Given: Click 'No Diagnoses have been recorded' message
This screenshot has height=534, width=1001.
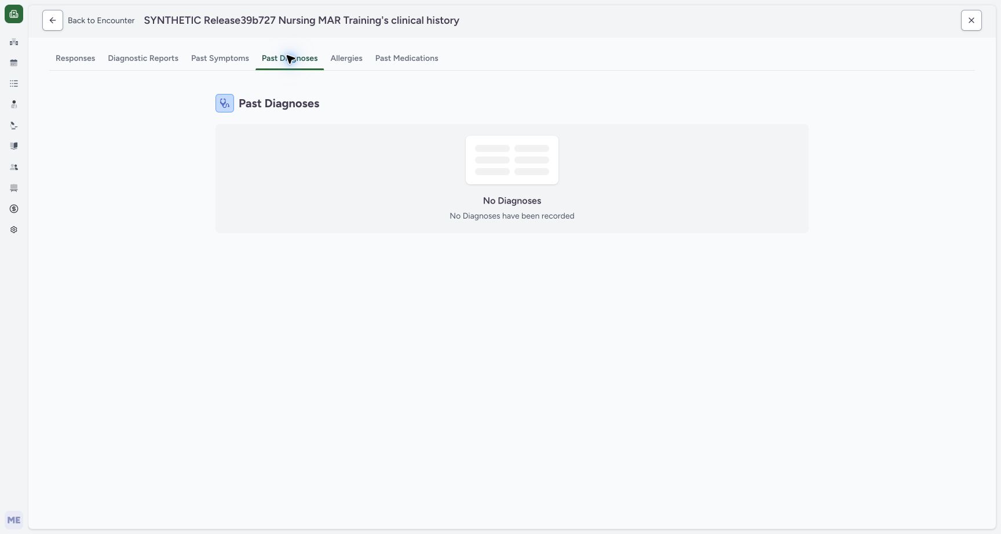Looking at the screenshot, I should click(512, 216).
